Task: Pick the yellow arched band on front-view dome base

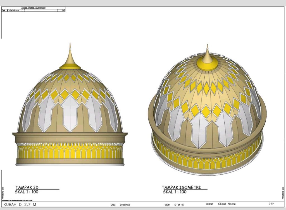Action: (70, 152)
